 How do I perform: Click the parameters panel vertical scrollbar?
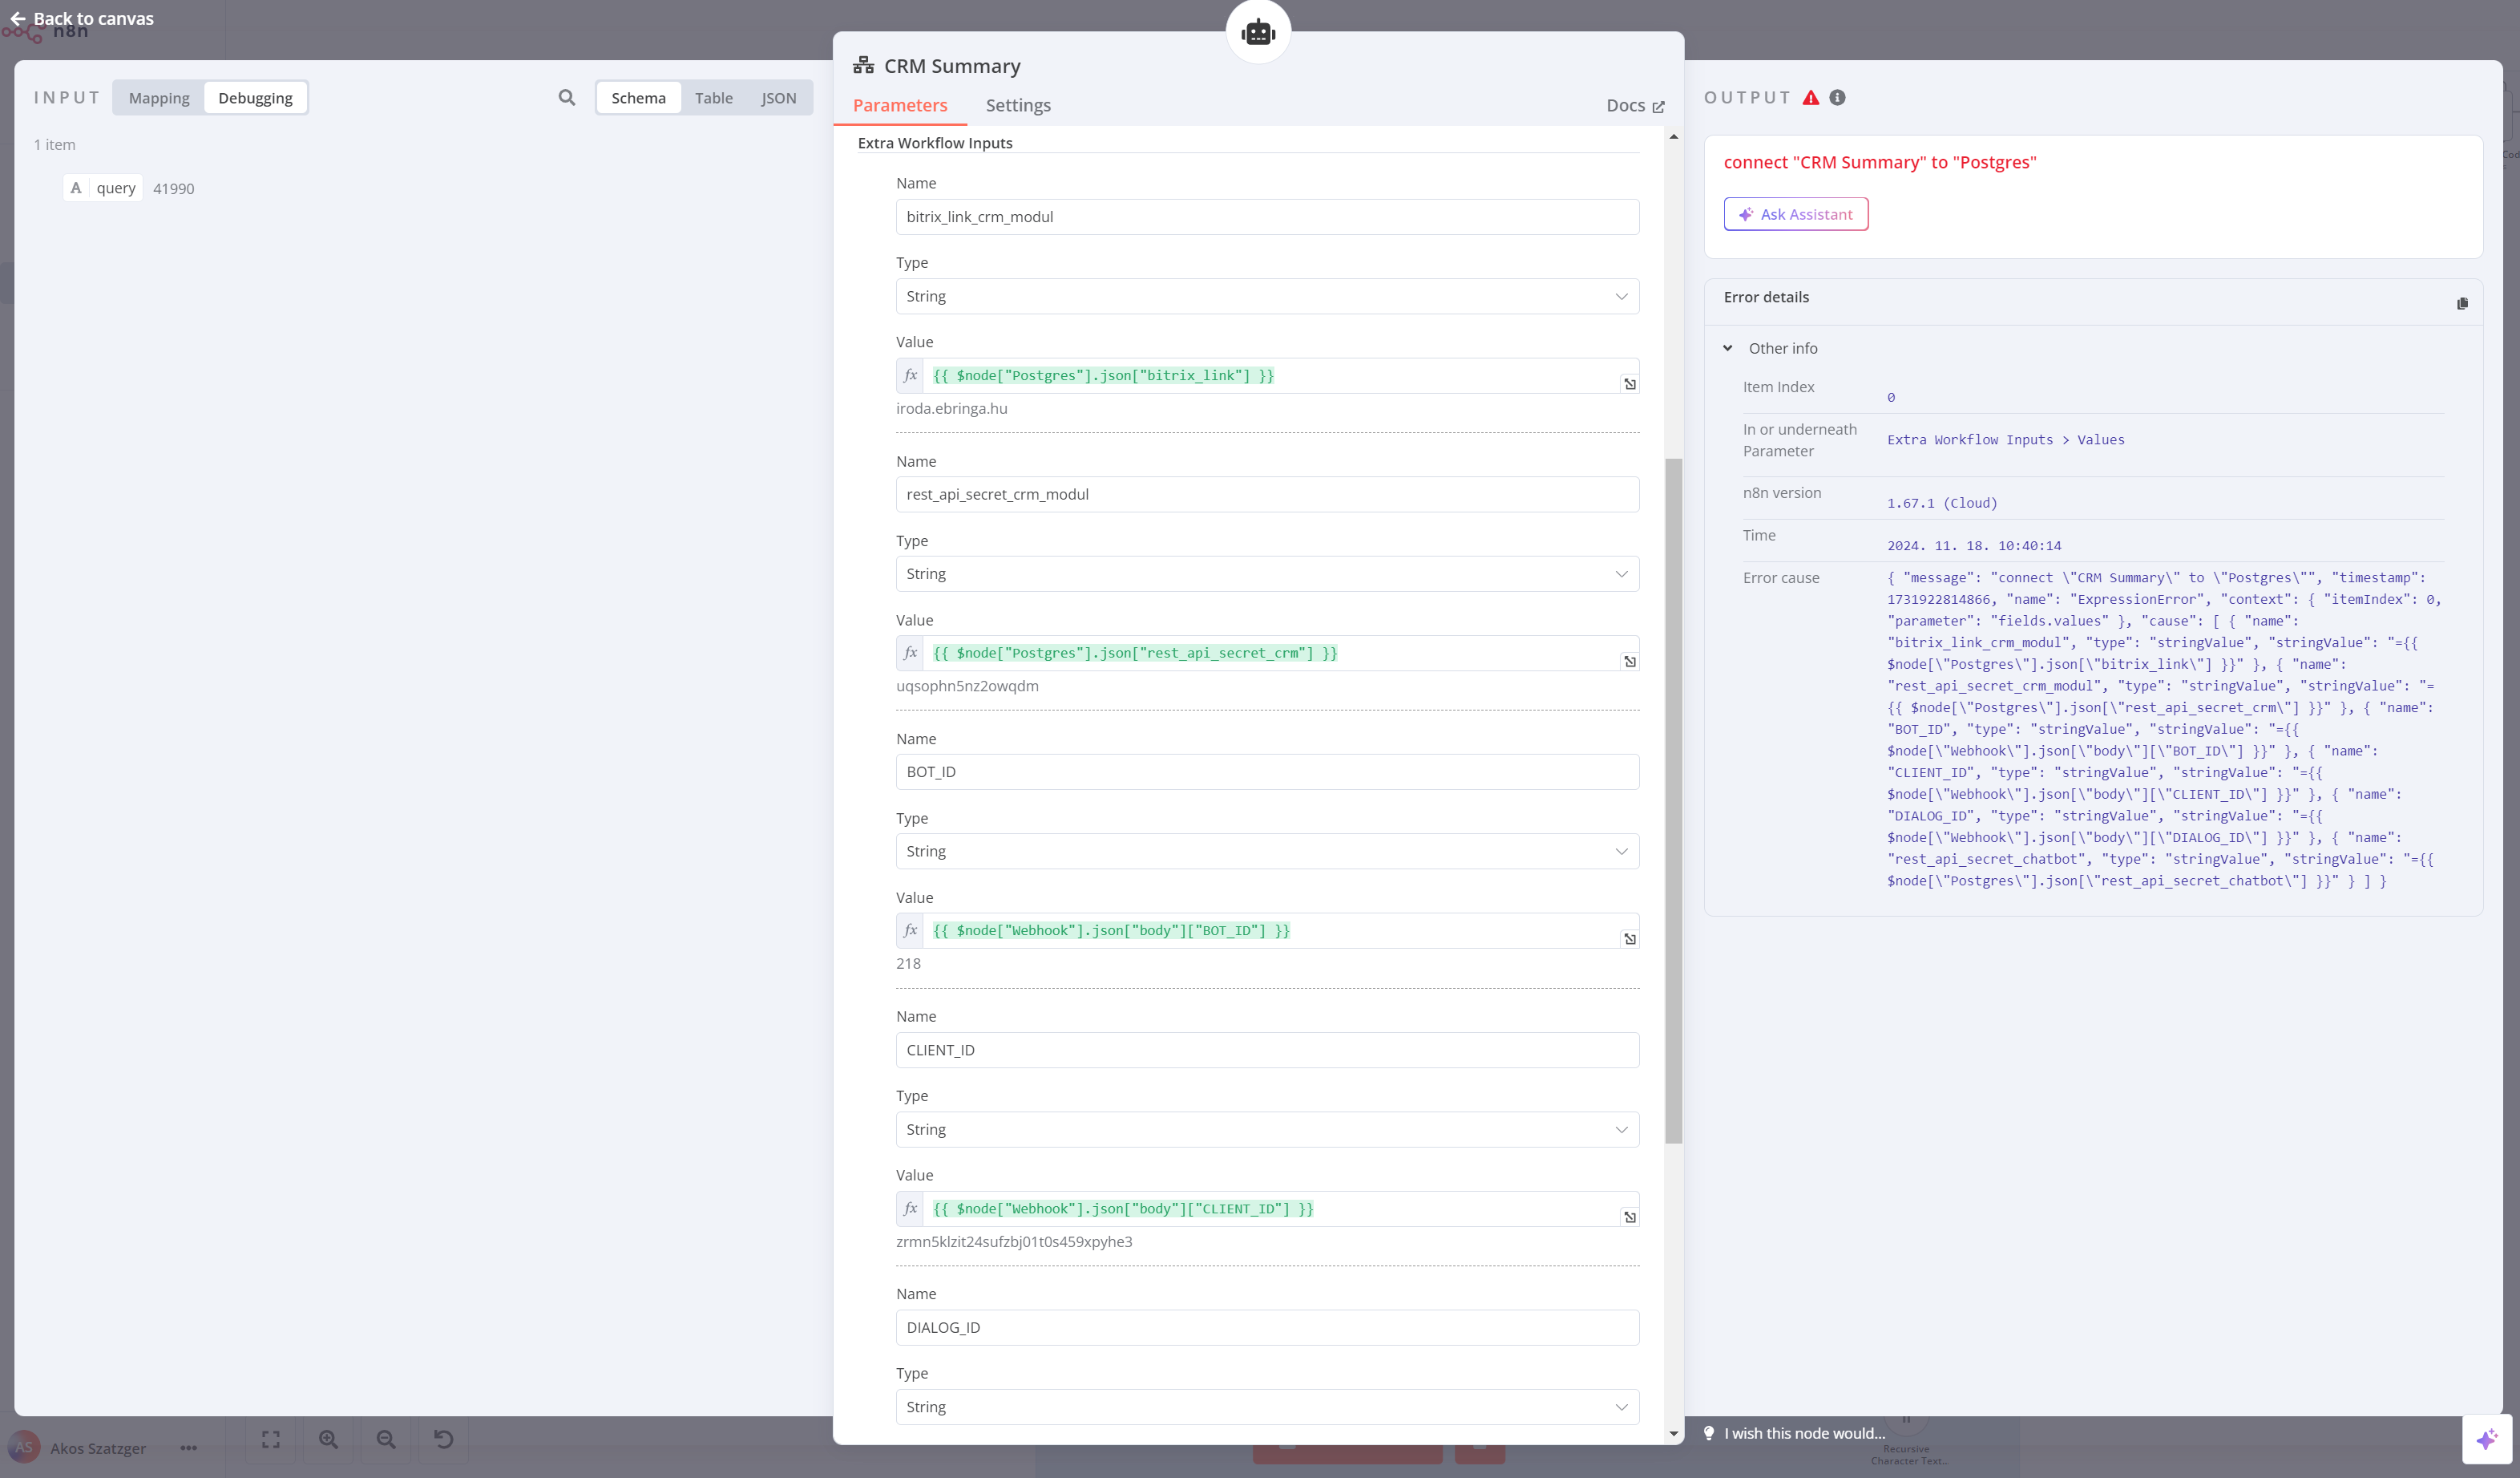point(1673,800)
